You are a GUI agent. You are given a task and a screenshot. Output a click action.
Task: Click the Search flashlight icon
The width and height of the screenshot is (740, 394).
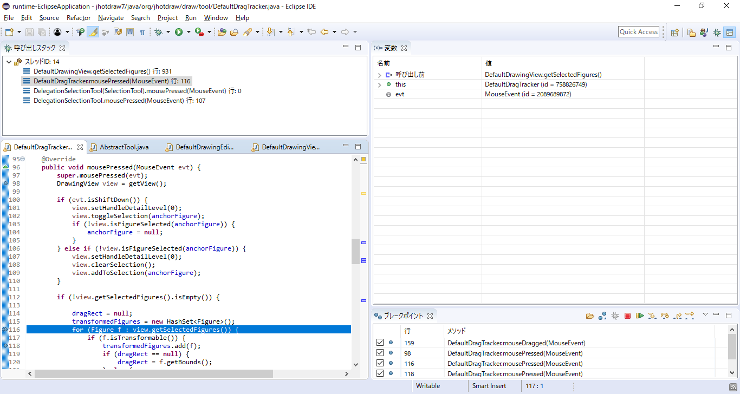pos(248,32)
